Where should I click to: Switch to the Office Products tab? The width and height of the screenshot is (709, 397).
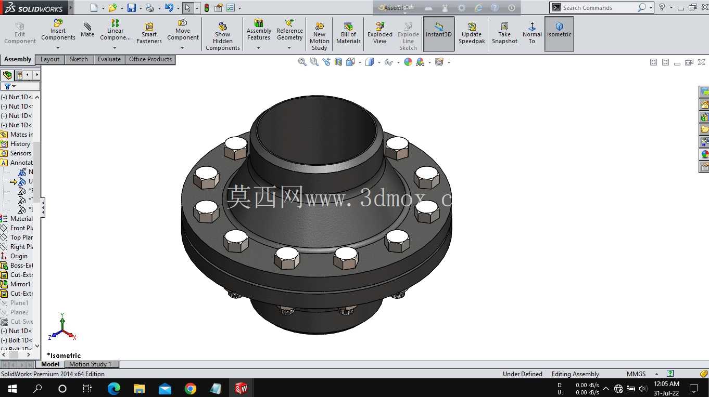[x=150, y=59]
